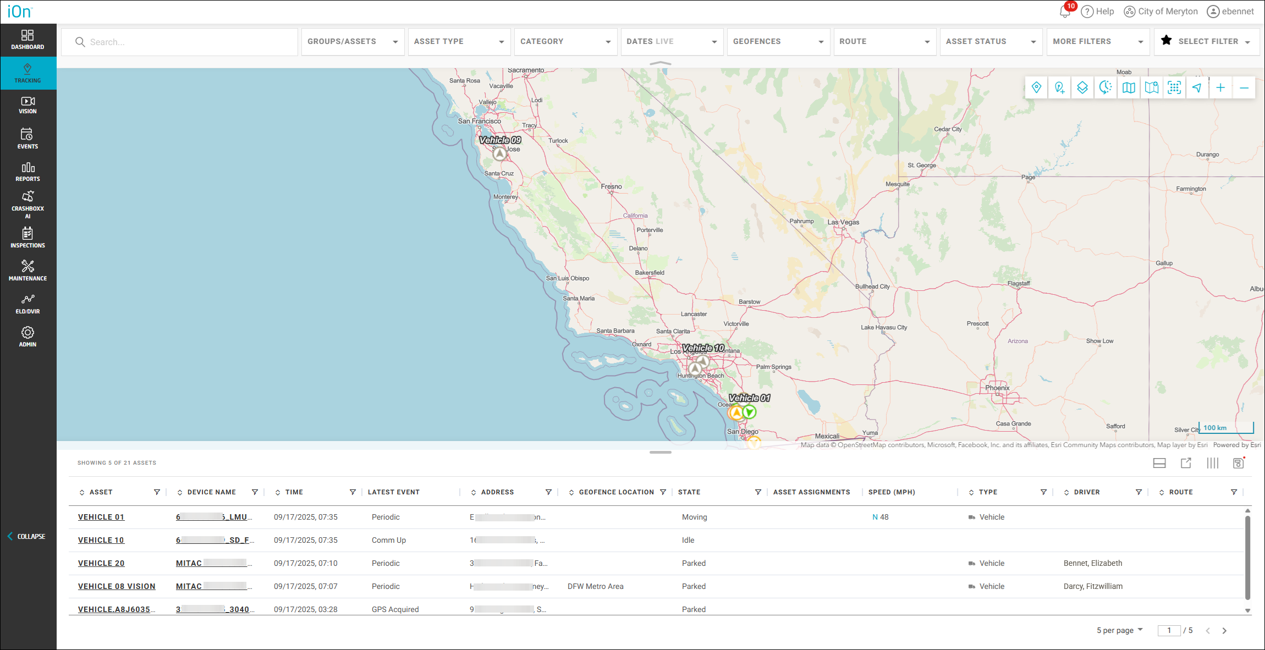Click the grid area selection icon

pos(1174,87)
